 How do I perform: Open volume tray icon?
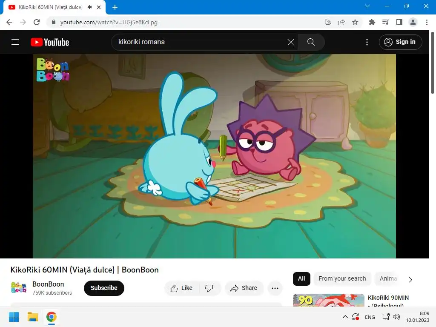click(x=396, y=317)
